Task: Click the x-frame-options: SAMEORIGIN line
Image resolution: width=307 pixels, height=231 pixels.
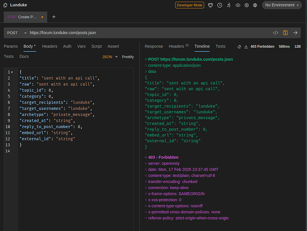Action: (x=175, y=194)
